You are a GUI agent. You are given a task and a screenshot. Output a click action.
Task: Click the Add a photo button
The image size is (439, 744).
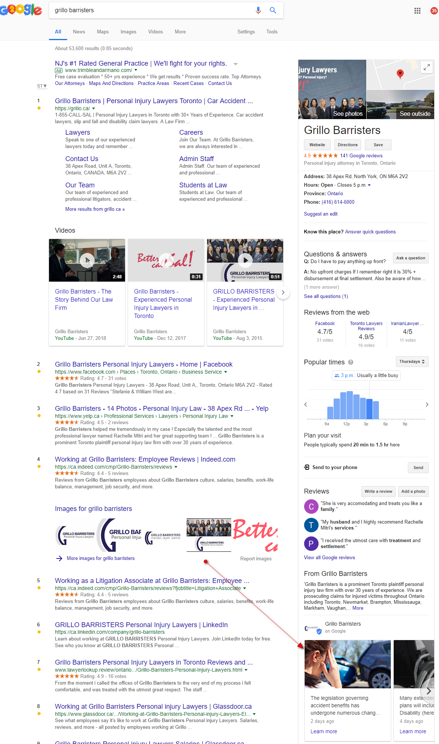(413, 491)
